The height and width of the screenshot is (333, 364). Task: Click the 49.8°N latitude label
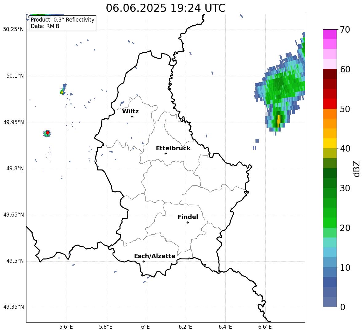click(15, 168)
